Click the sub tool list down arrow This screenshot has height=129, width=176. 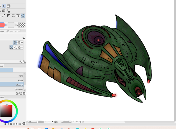click(x=25, y=90)
